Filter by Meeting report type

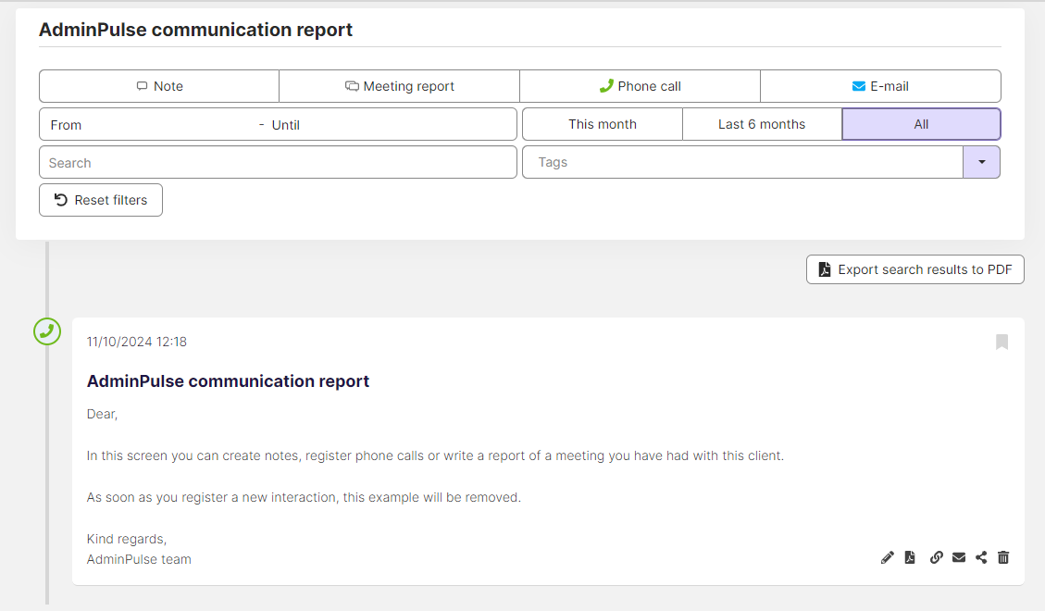click(399, 86)
